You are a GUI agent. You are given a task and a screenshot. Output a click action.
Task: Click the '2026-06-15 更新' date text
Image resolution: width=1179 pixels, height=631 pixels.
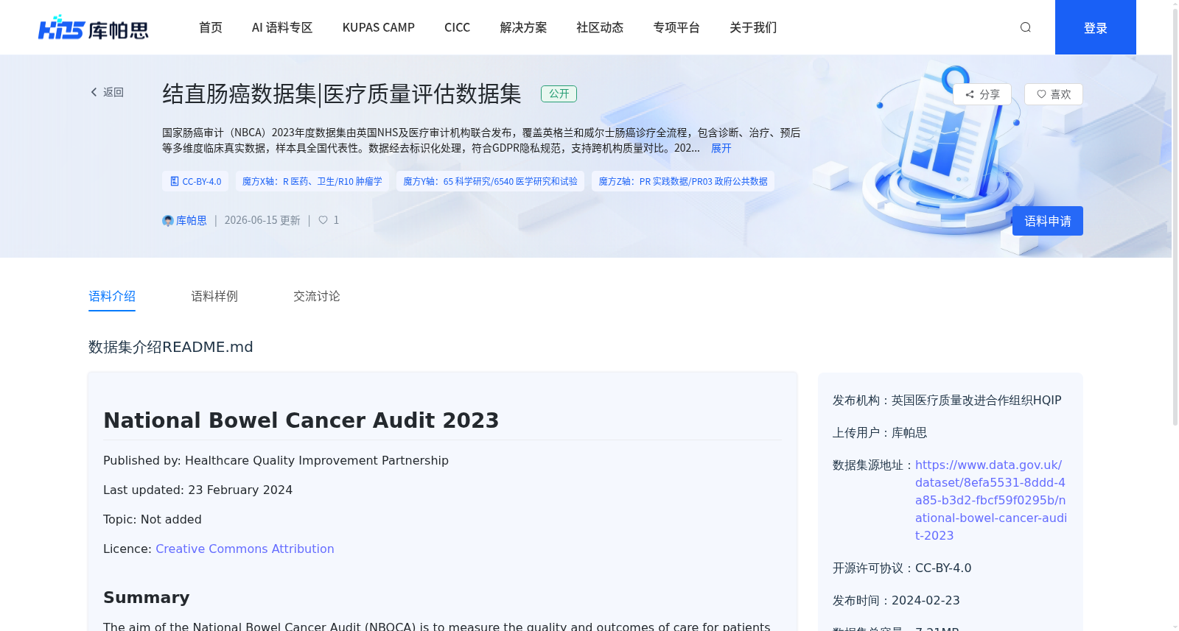[x=262, y=220]
